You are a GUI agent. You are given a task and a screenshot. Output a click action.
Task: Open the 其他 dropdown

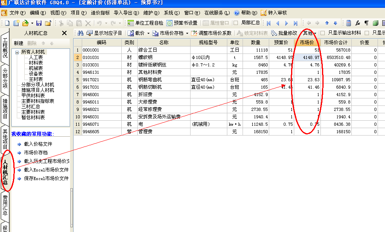[309, 33]
